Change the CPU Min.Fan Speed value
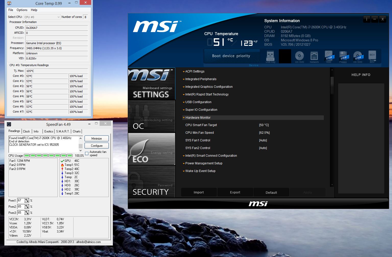 (x=264, y=133)
